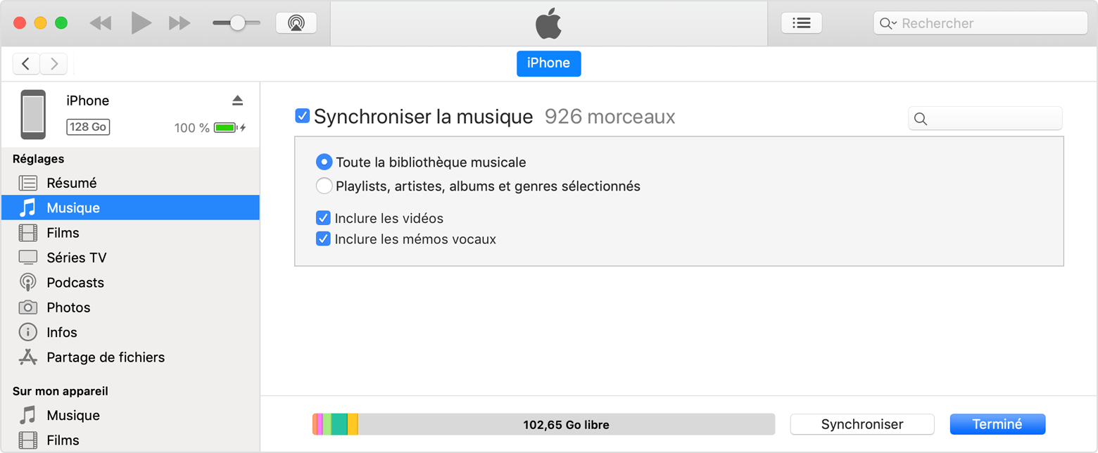Viewport: 1098px width, 453px height.
Task: Select the iPhone tab
Action: coord(548,63)
